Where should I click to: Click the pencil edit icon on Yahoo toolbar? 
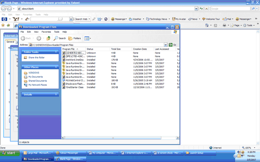[27, 19]
